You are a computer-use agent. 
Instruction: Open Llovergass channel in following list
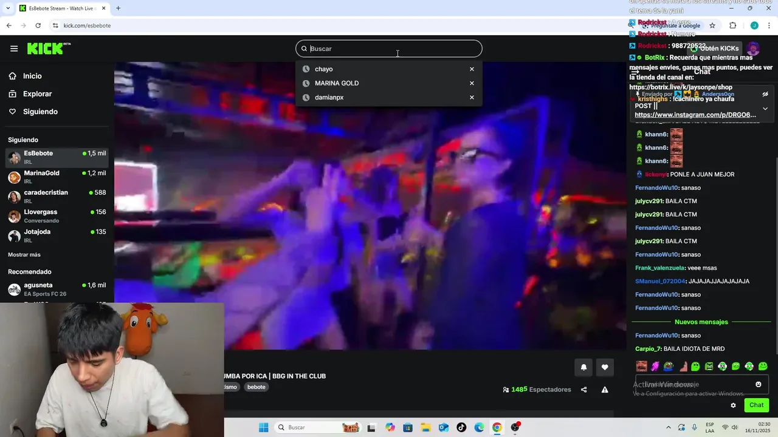(57, 215)
